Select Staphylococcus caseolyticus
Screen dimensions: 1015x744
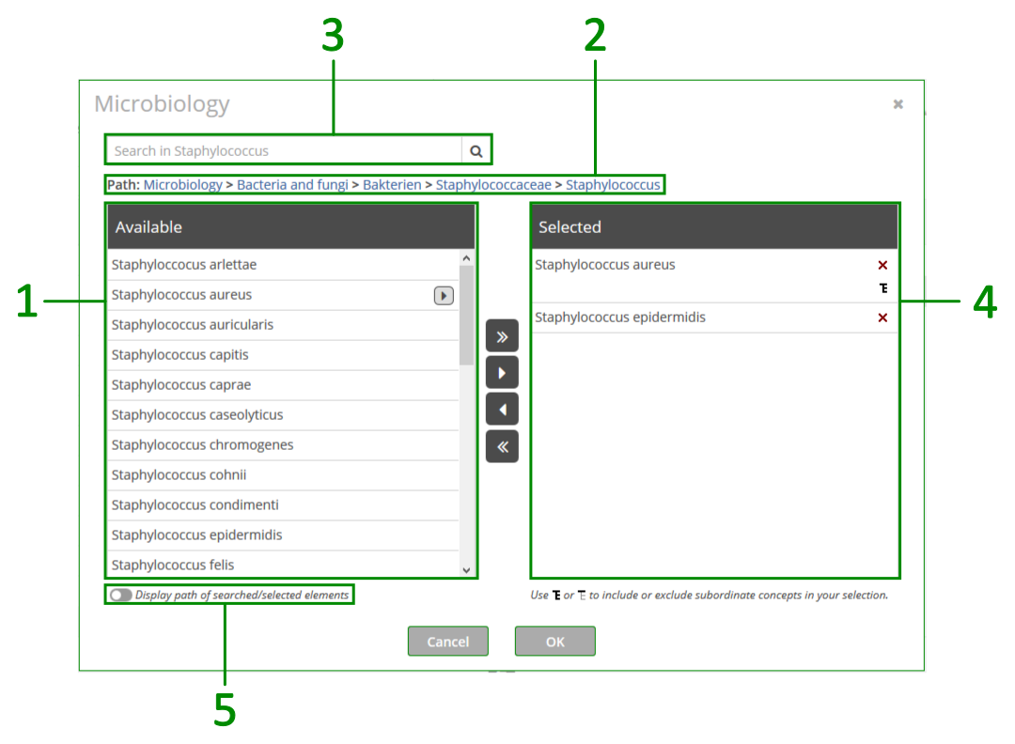point(284,414)
